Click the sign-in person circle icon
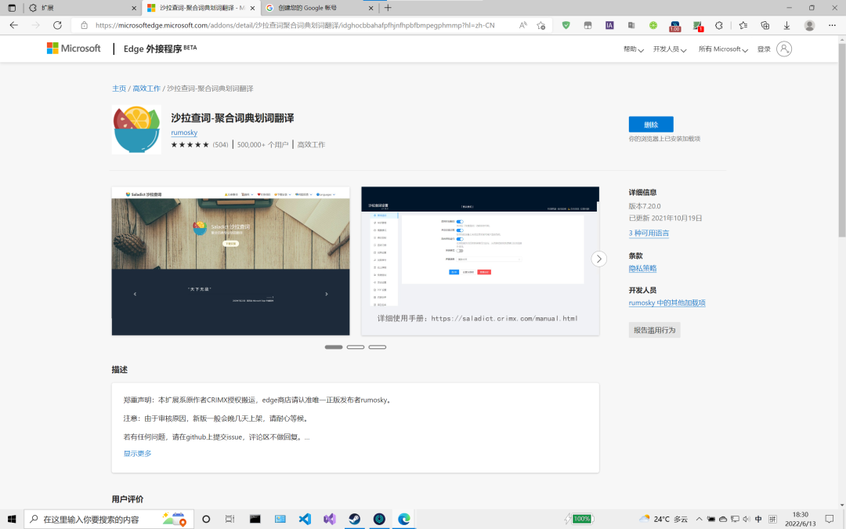846x529 pixels. tap(784, 49)
